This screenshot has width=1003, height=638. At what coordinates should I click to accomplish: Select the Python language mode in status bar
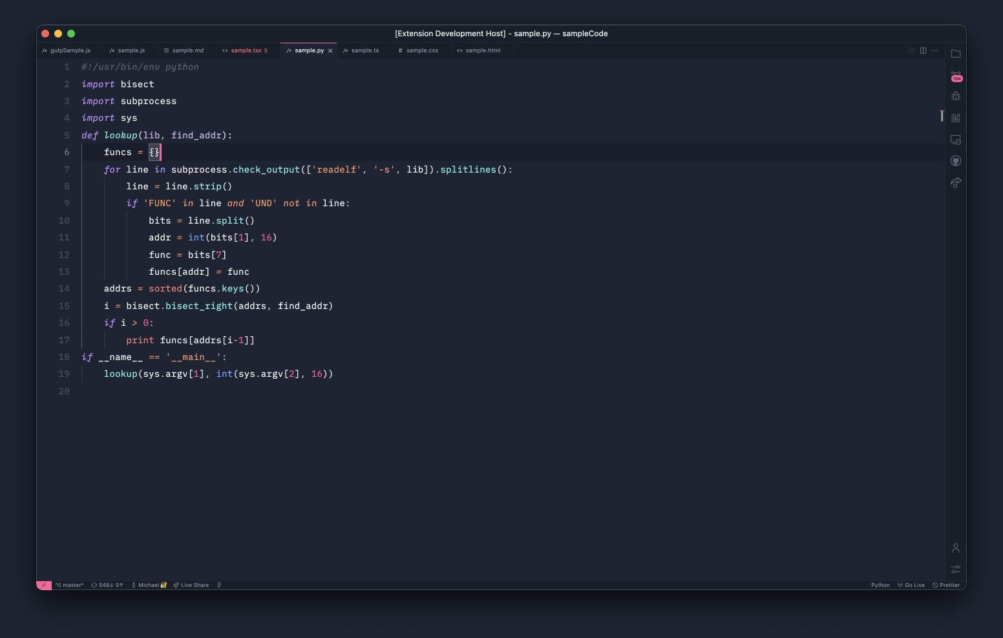(x=880, y=585)
